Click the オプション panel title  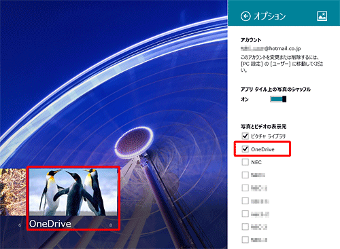click(x=270, y=16)
